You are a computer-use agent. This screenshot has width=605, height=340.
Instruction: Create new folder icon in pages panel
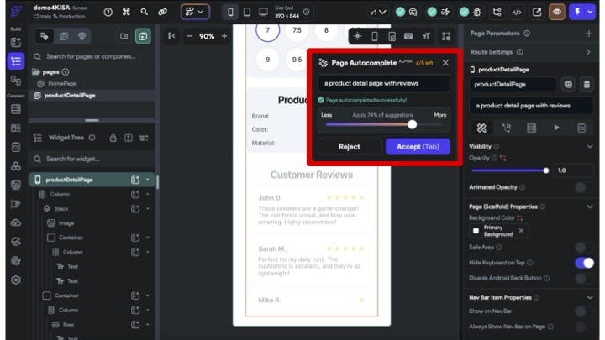coord(124,36)
